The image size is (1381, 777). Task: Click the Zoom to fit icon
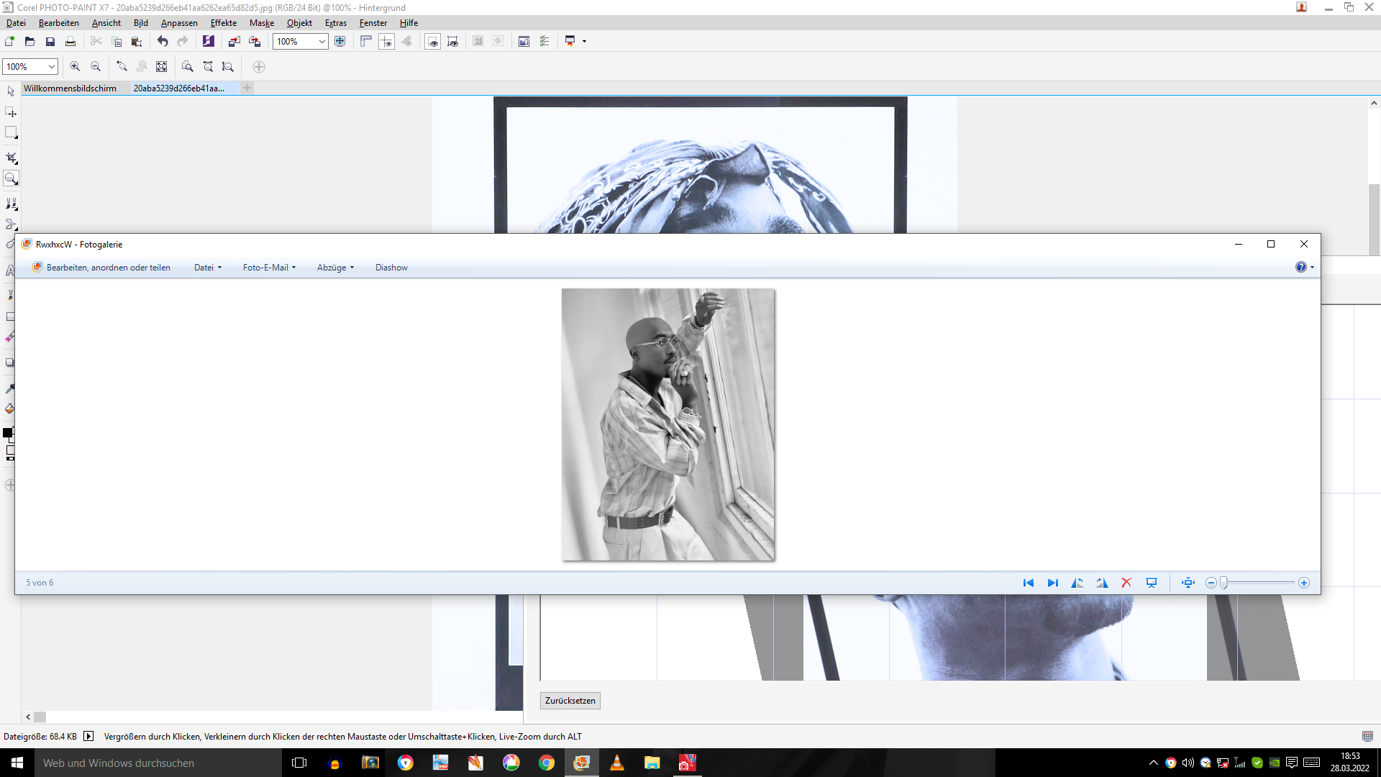pos(162,67)
